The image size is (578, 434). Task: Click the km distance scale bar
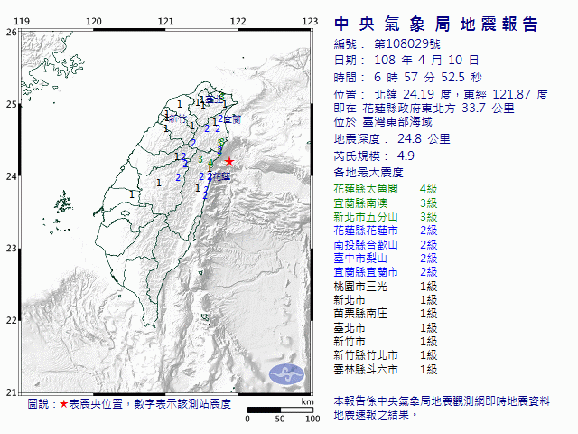tap(280, 411)
